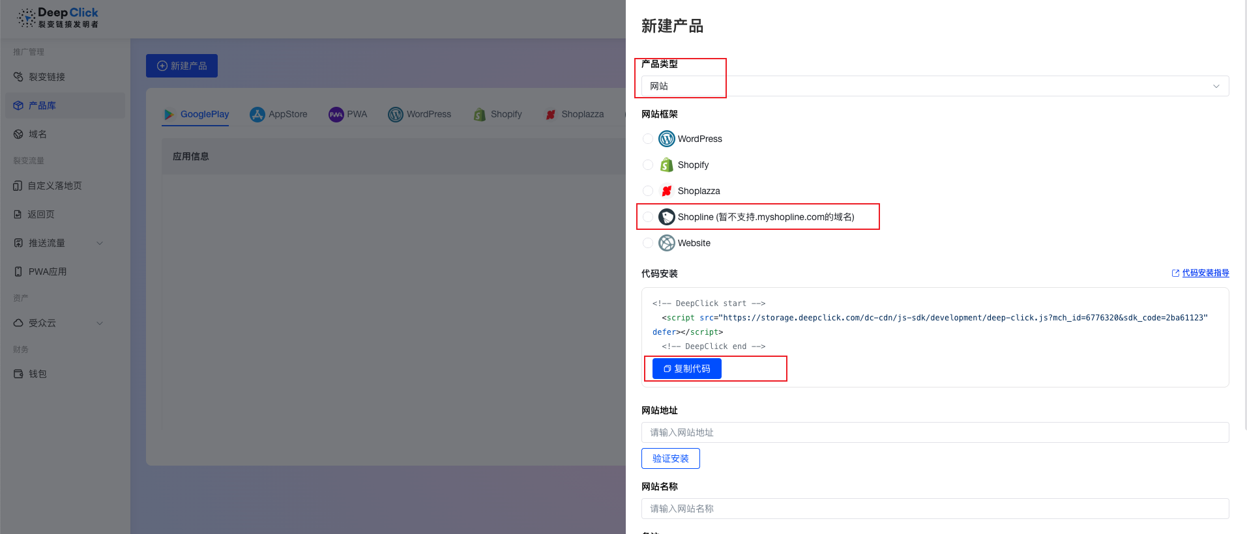1247x534 pixels.
Task: Click the 网站地址 input field
Action: [935, 432]
